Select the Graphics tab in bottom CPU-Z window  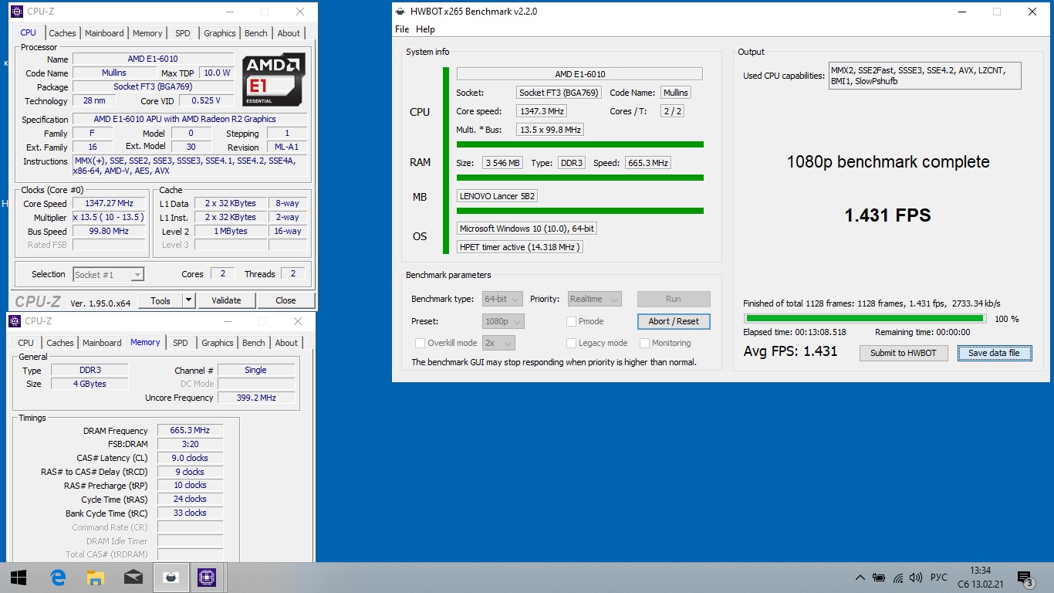tap(218, 343)
